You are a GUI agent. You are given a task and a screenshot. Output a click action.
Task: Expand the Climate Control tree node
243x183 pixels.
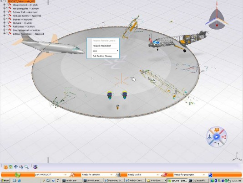pos(5,5)
